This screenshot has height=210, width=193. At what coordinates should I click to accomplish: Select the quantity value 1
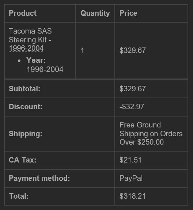tap(82, 50)
